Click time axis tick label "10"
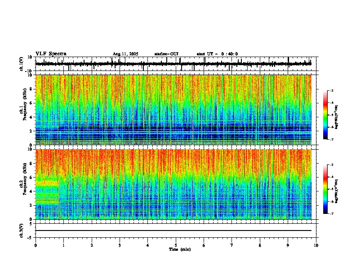The width and height of the screenshot is (356, 275). (x=316, y=245)
